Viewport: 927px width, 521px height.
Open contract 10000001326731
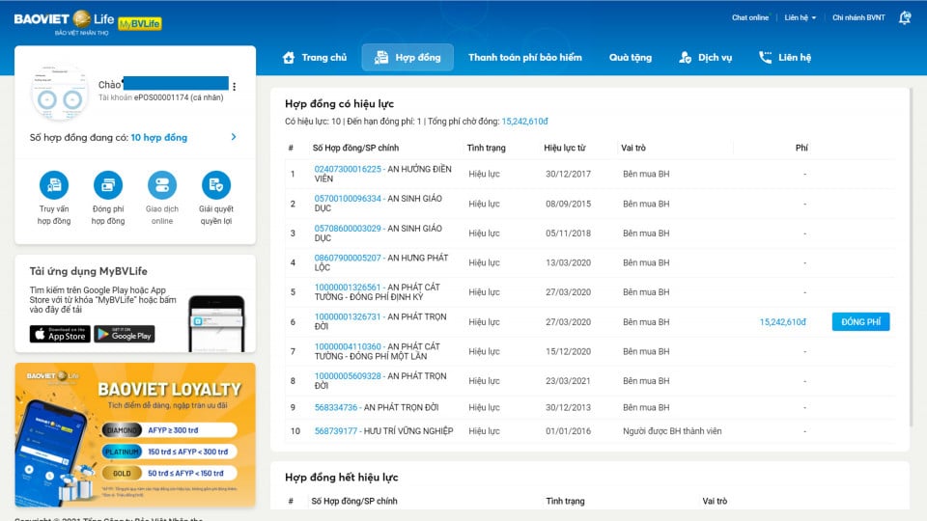348,316
